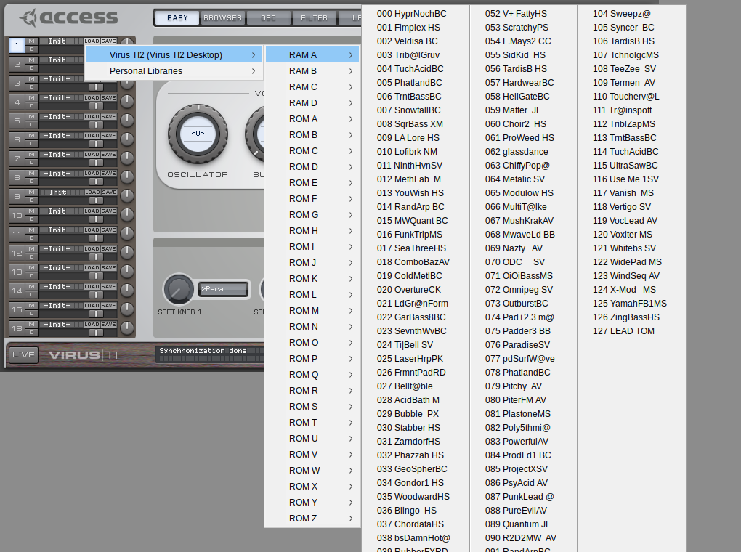The image size is (741, 552).
Task: Choose the ROM K bank entry
Action: pyautogui.click(x=312, y=279)
